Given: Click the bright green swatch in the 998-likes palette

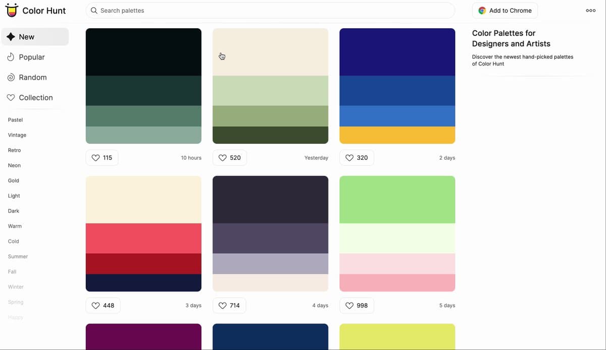Looking at the screenshot, I should tap(397, 200).
